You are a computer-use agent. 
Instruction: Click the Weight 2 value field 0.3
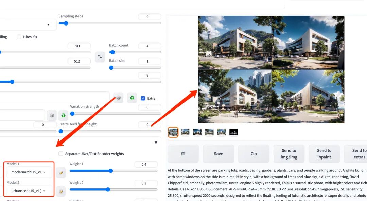(x=146, y=183)
